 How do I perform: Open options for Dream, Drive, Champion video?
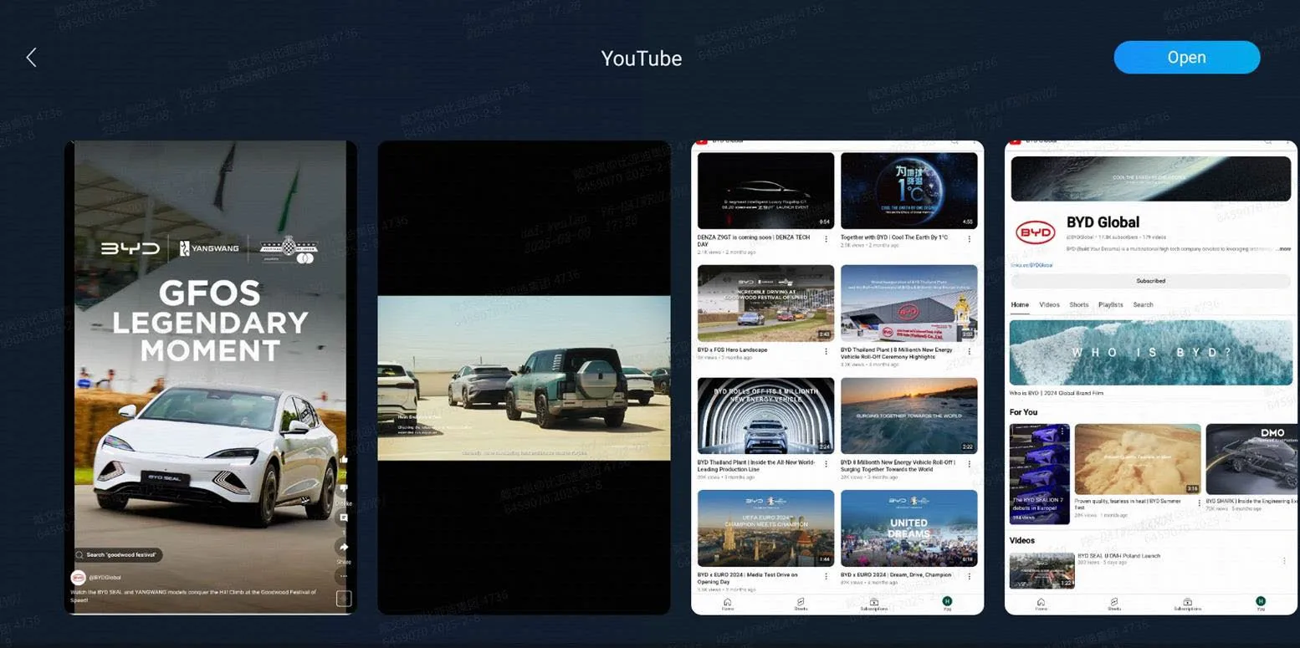969,576
